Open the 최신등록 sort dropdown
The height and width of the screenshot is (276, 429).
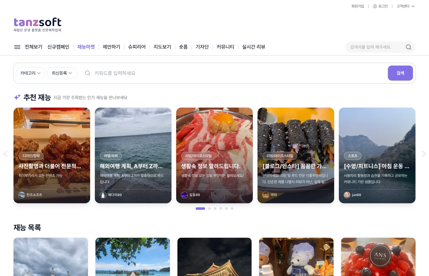pos(62,73)
